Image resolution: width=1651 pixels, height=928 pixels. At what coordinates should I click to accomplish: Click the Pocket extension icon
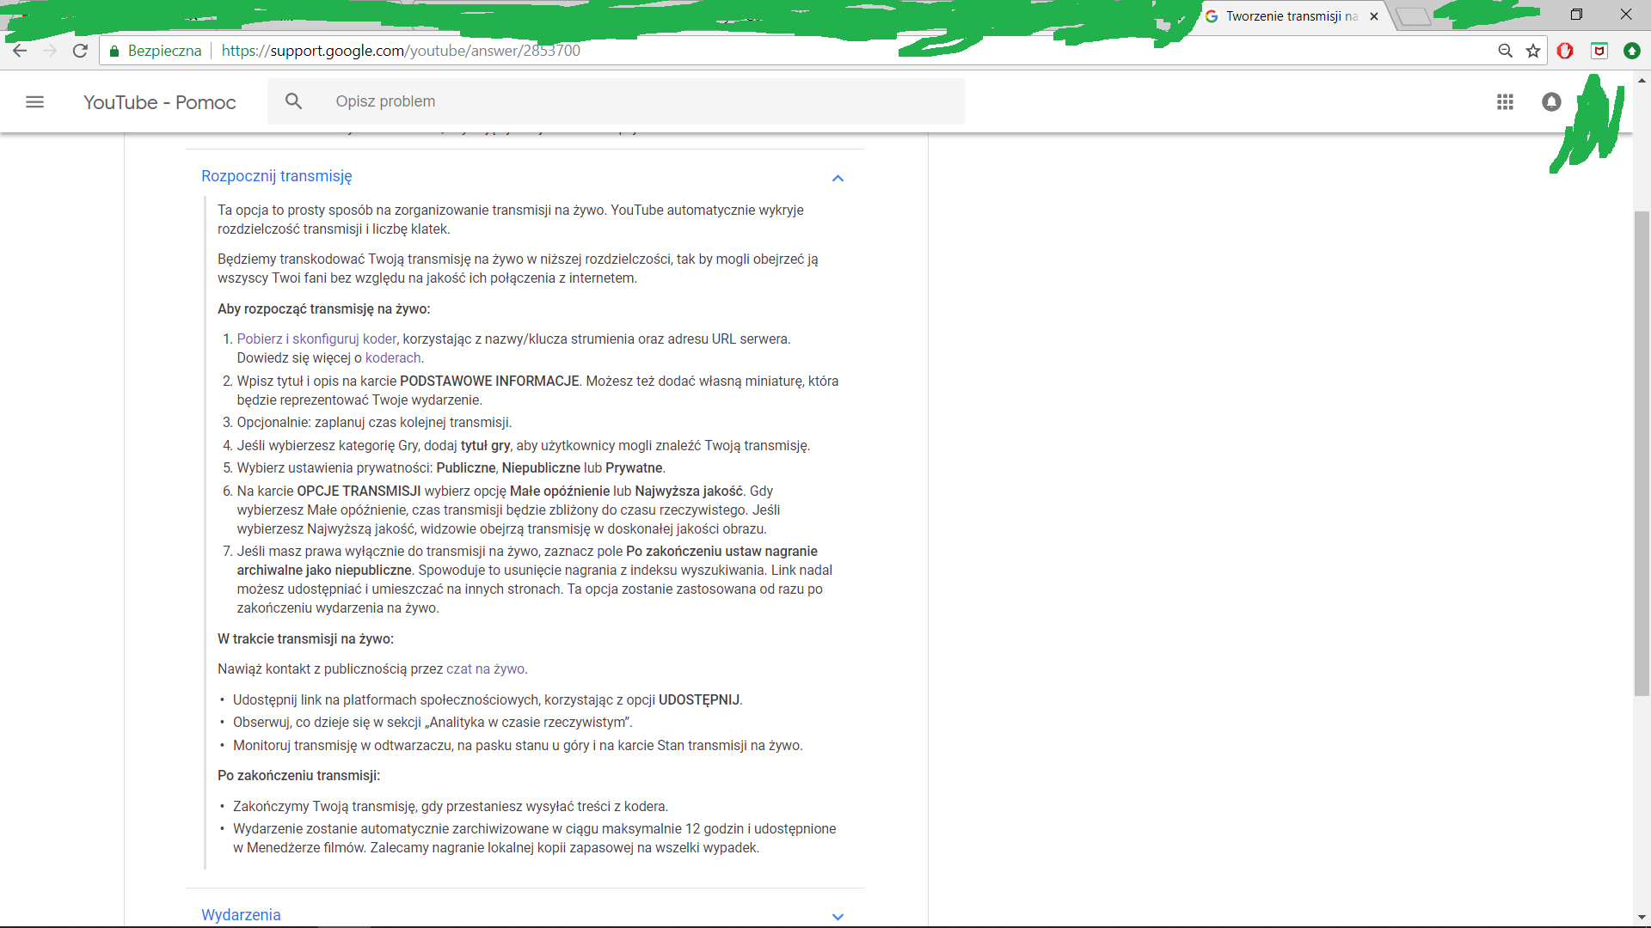(1599, 51)
